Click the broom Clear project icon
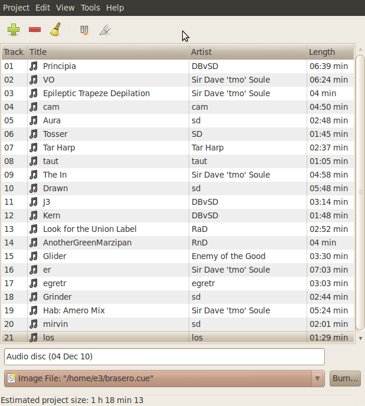This screenshot has height=406, width=365. tap(55, 30)
